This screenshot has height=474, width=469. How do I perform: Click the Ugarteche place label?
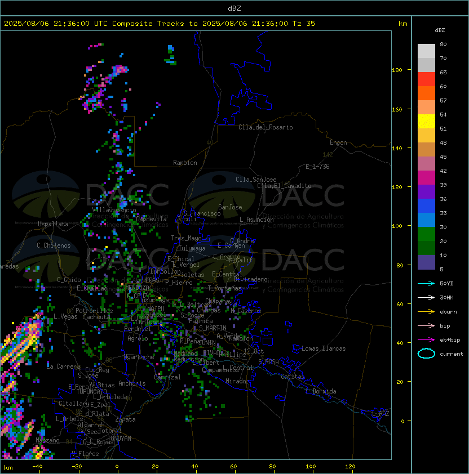pos(139,357)
